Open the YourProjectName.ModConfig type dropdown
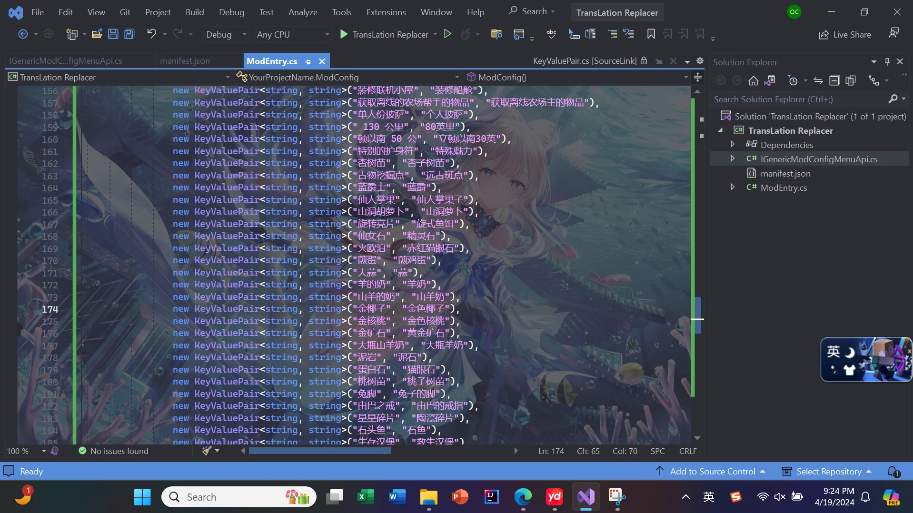The image size is (913, 513). point(347,77)
